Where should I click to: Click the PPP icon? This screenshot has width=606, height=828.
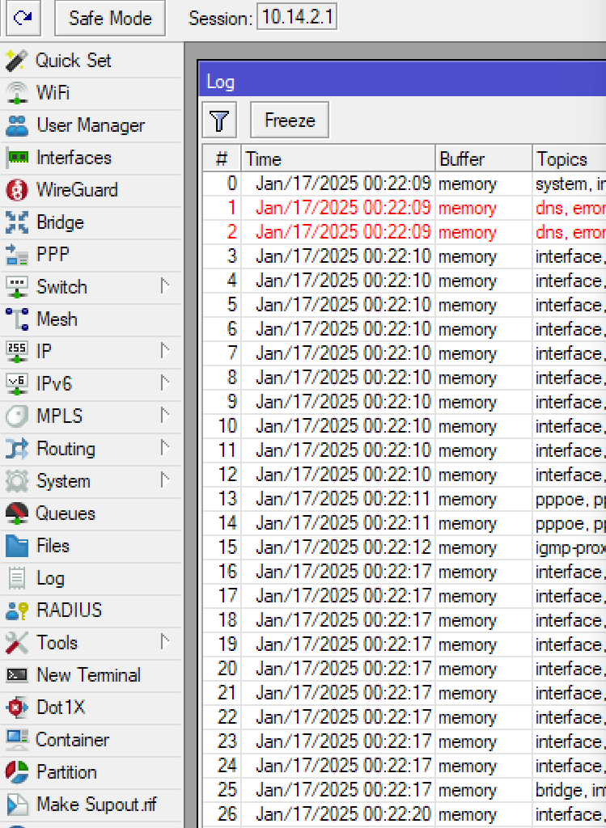[x=17, y=255]
